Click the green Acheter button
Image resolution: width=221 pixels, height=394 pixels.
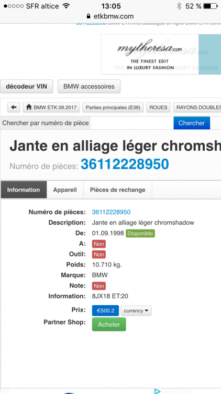(x=109, y=324)
